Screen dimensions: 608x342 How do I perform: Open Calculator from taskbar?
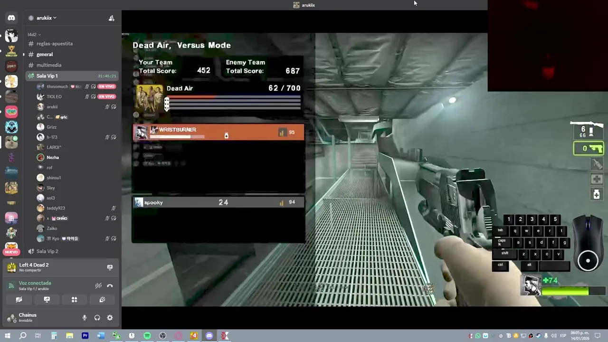[x=54, y=336]
